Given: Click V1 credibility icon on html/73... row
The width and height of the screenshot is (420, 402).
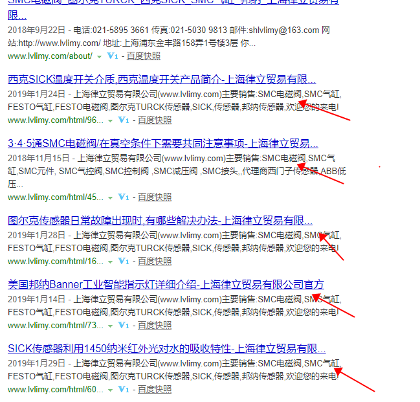Looking at the screenshot, I should click(x=124, y=326).
